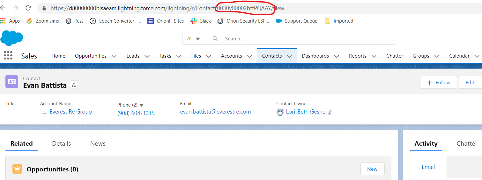Expand the Files tab chevron
Image resolution: width=482 pixels, height=180 pixels.
tap(209, 56)
